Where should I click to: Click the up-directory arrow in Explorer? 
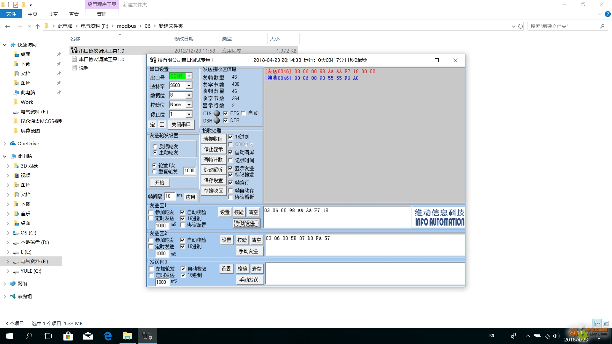click(x=38, y=26)
